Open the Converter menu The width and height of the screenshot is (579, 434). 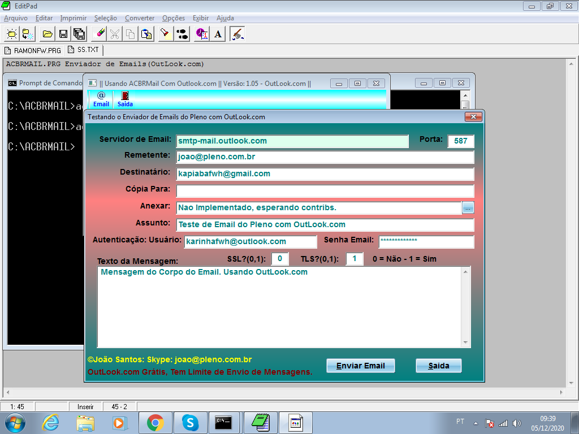tap(139, 18)
